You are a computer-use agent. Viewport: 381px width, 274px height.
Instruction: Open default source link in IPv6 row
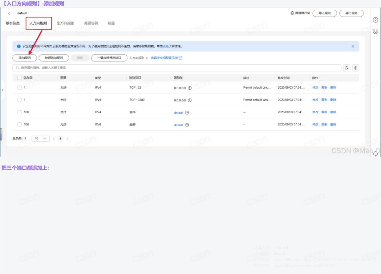179,125
